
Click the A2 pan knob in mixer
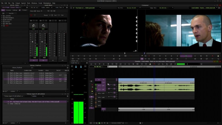[x=43, y=26]
